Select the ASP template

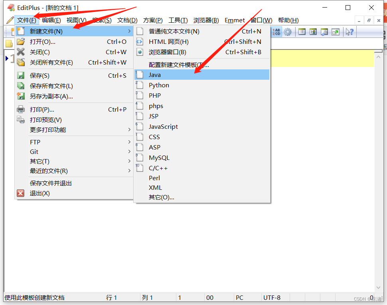202,147
